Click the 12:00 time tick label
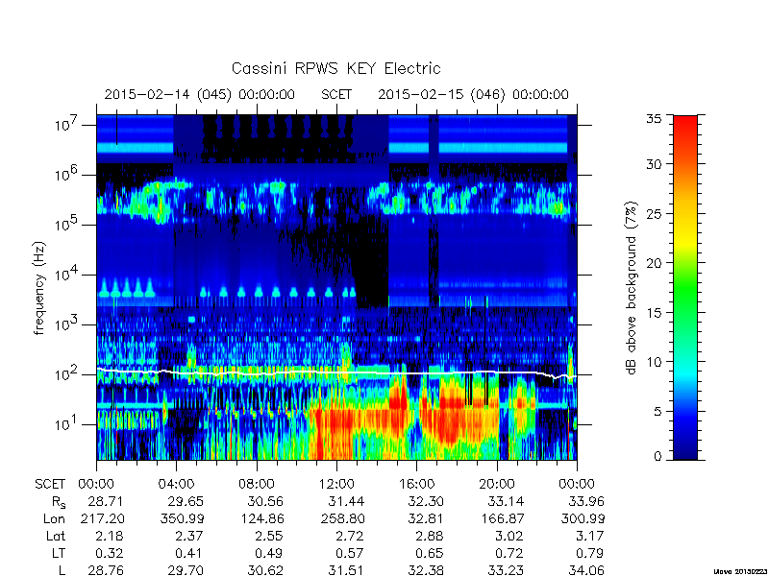This screenshot has width=769, height=576. point(336,484)
